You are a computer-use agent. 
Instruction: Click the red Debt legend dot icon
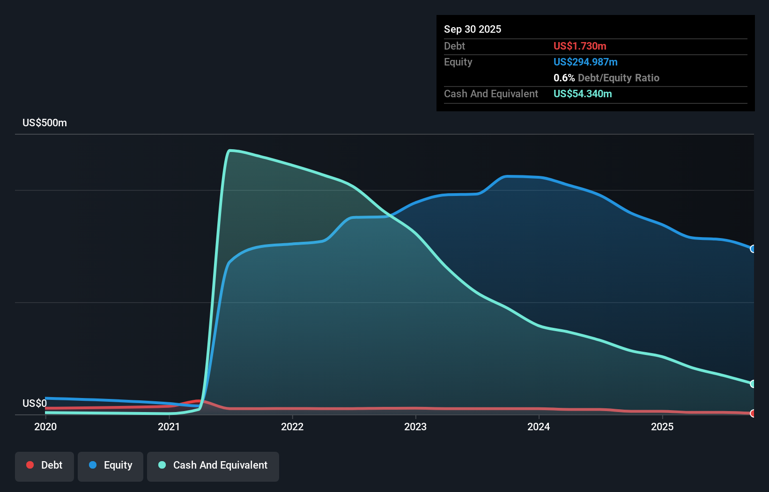point(30,465)
